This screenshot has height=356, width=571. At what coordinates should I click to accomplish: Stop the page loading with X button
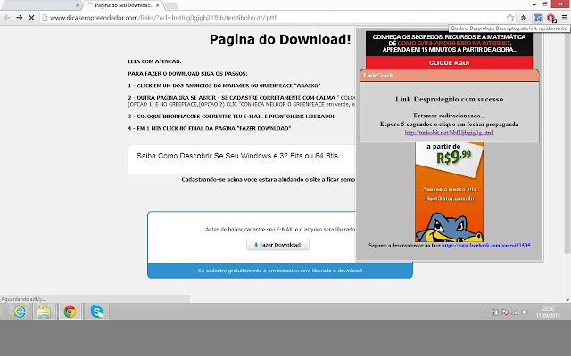(31, 18)
